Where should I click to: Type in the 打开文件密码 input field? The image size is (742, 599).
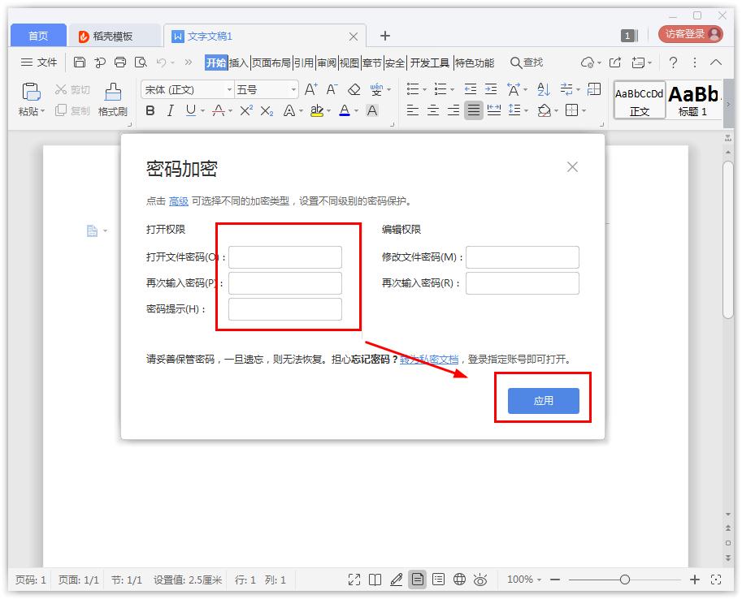tap(284, 256)
